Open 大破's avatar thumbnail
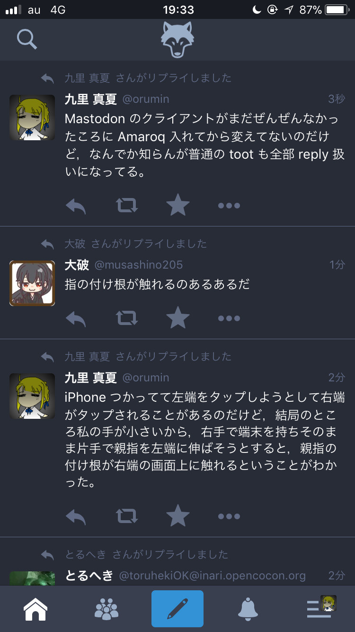355x632 pixels. [32, 283]
